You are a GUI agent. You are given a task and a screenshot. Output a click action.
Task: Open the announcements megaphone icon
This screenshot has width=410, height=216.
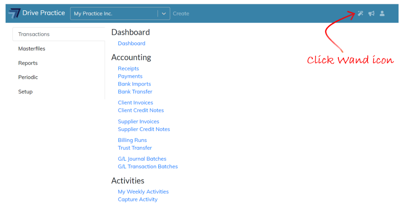[x=371, y=13]
